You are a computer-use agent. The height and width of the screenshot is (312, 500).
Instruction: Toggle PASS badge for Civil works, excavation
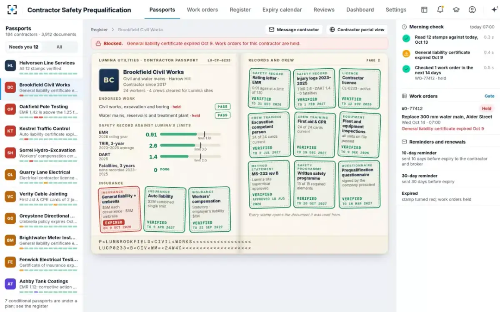click(x=222, y=106)
